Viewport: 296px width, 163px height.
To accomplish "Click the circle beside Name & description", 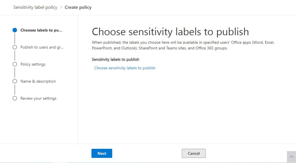I will tap(15, 81).
